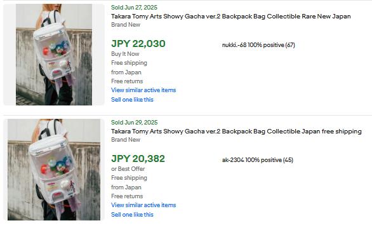
Task: Click the 'or Best Offer' text
Action: click(128, 169)
